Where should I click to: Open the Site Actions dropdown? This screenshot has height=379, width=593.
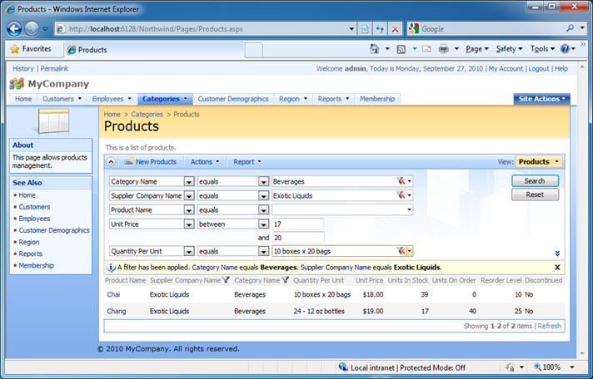pyautogui.click(x=541, y=99)
